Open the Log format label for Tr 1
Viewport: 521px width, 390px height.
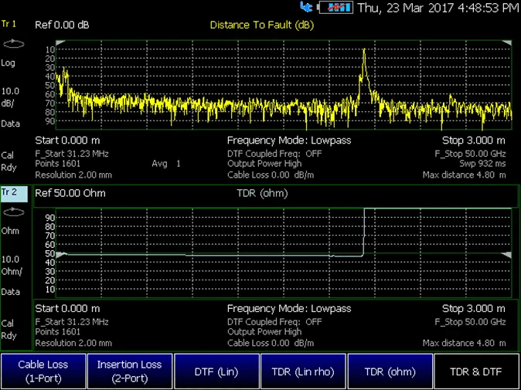click(9, 63)
